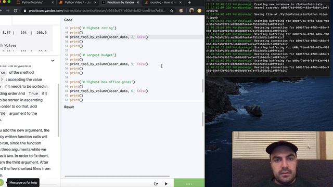Image resolution: width=333 pixels, height=187 pixels.
Task: Switch to the rounding - How to tab
Action: 163,3
